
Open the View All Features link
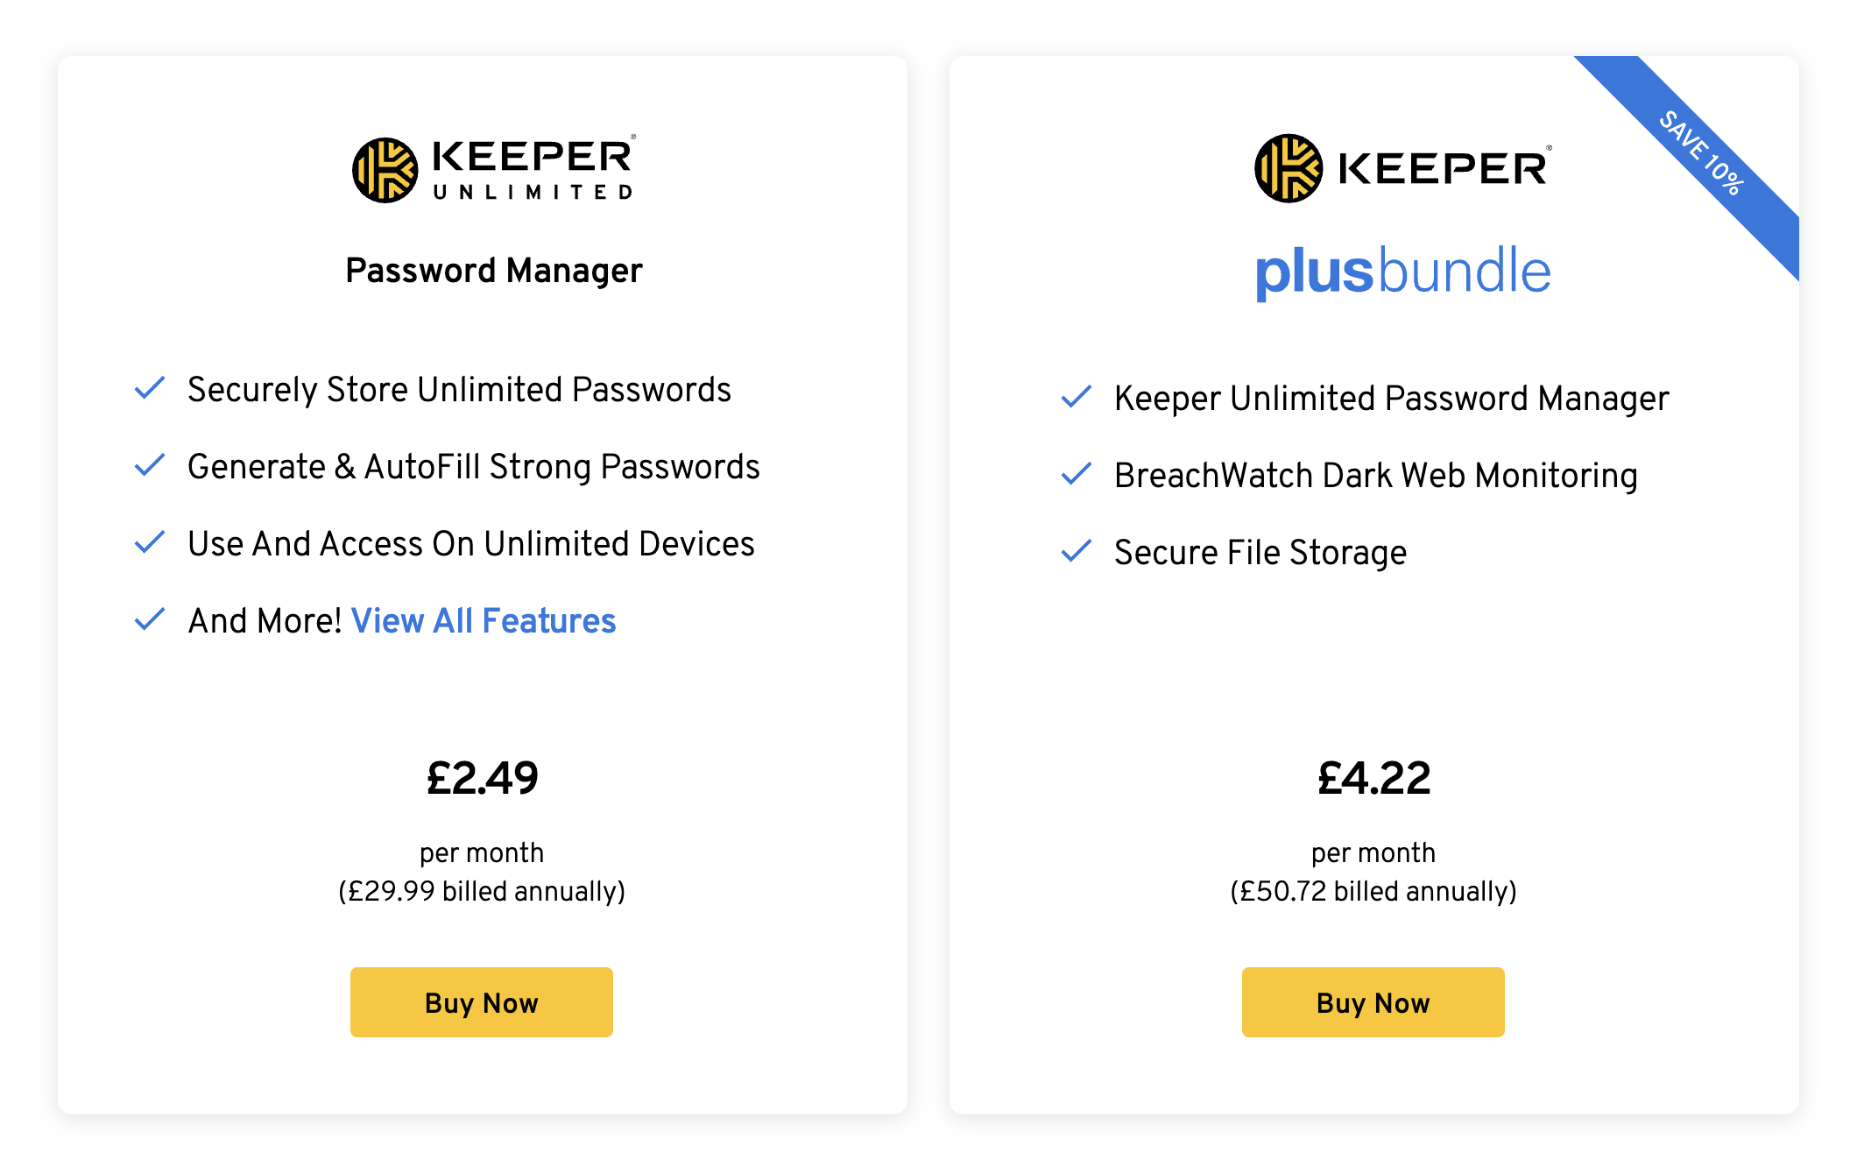(484, 620)
